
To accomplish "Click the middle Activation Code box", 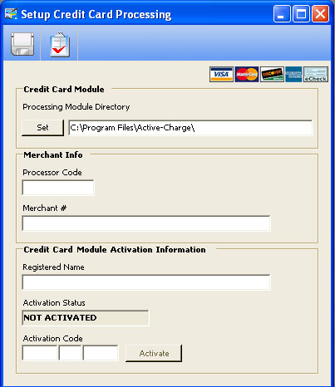I will point(70,353).
